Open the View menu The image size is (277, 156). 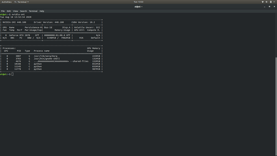[x=15, y=11]
